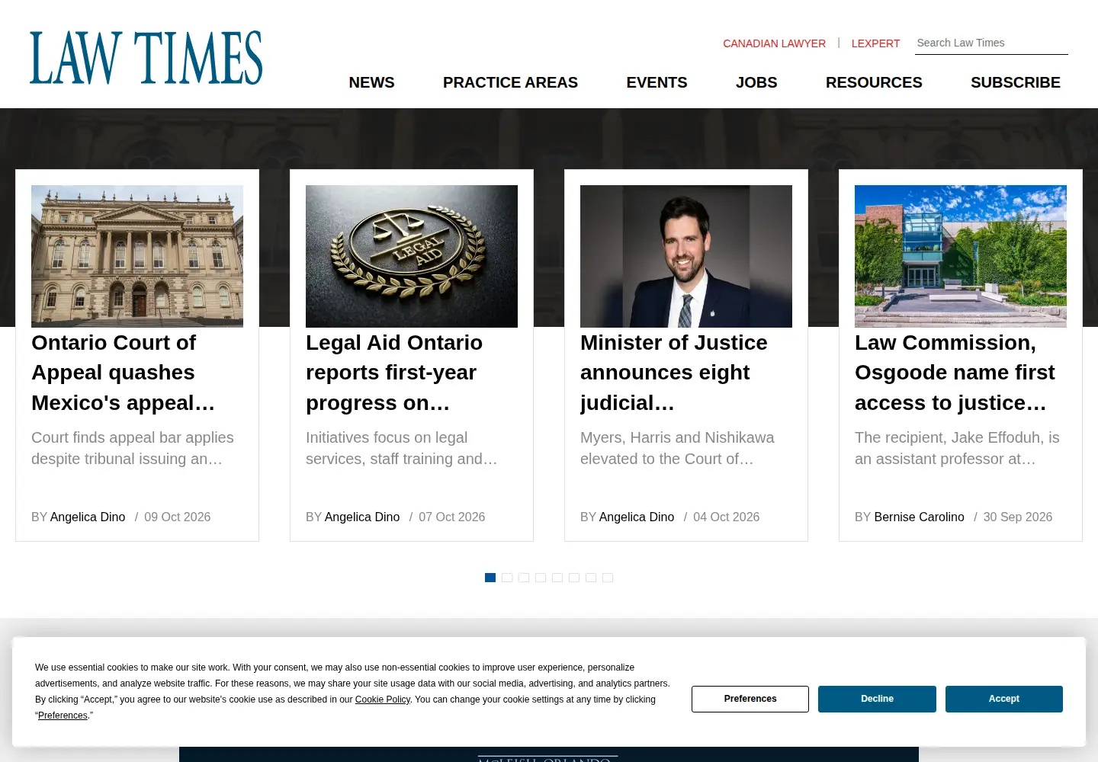Viewport: 1098px width, 762px height.
Task: Visit the LEXPERT link
Action: [x=875, y=43]
